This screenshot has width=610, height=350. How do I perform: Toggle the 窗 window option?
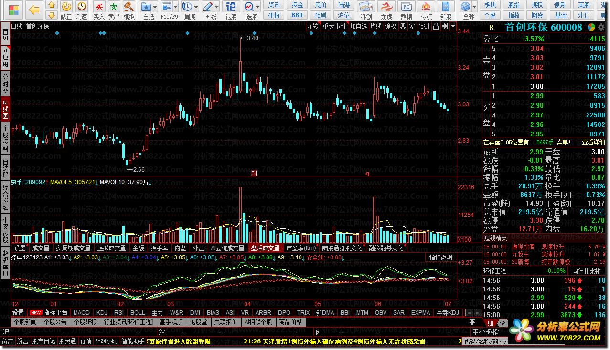(412, 26)
